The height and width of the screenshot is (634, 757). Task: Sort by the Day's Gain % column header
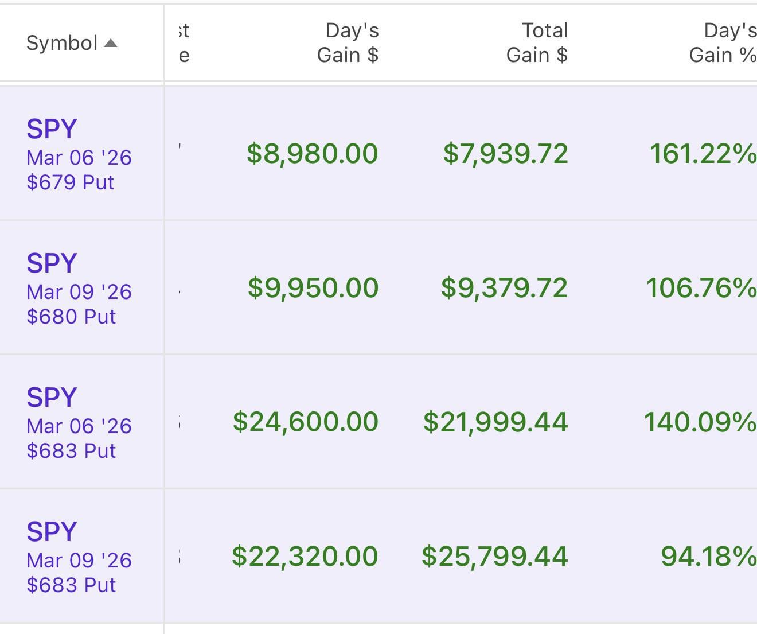click(x=722, y=42)
